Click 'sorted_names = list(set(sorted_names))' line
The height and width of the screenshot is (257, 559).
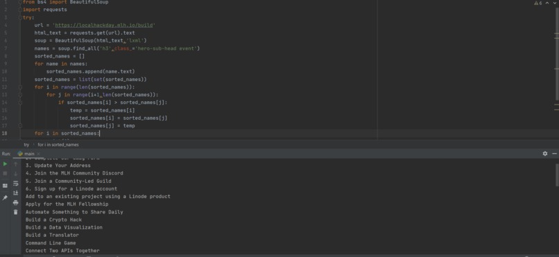point(91,80)
